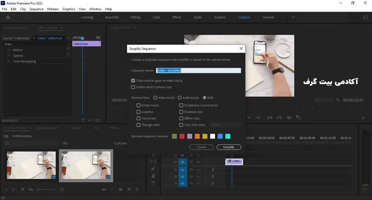The width and height of the screenshot is (372, 200).
Task: Enable Flatten Multi-Camera clips checkbox
Action: (x=133, y=87)
